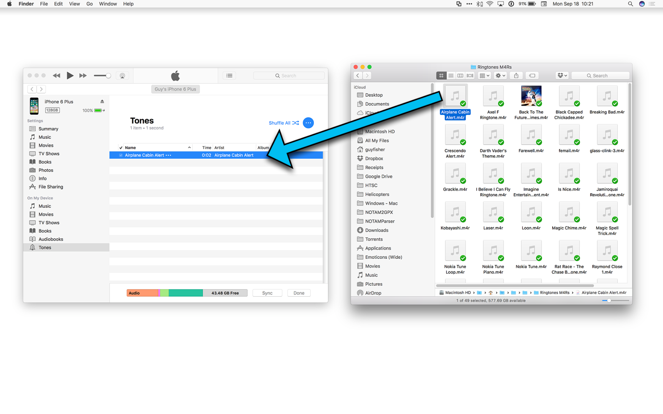Go forward in the Finder window
The width and height of the screenshot is (663, 414).
pos(367,76)
